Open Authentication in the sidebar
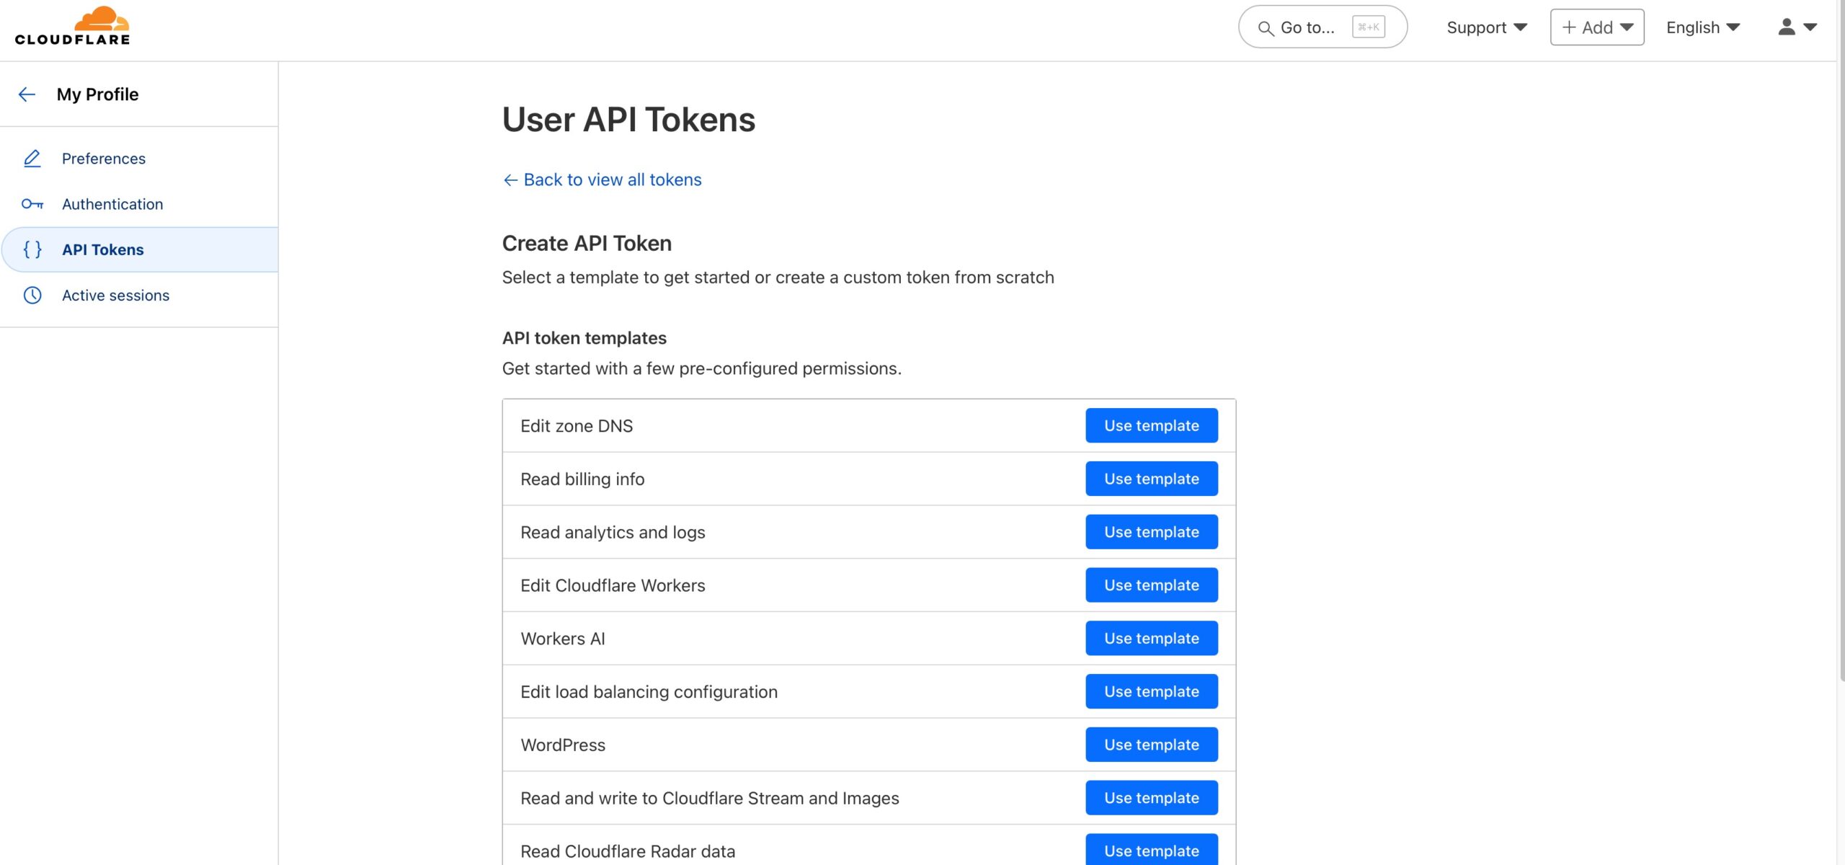 (x=112, y=204)
